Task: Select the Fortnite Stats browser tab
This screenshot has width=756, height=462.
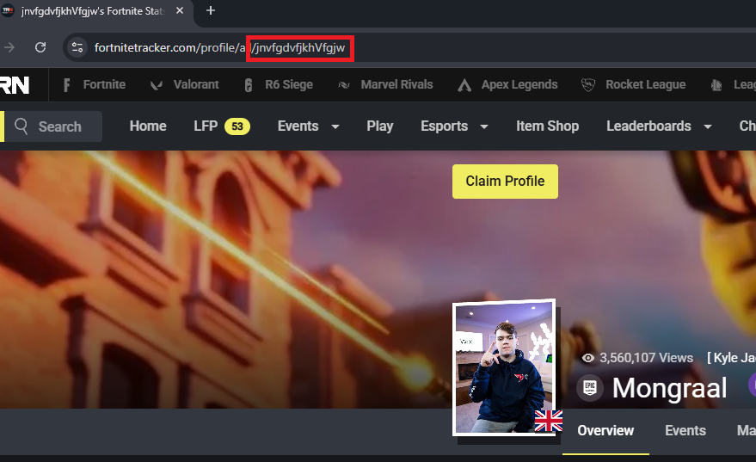Action: 94,11
